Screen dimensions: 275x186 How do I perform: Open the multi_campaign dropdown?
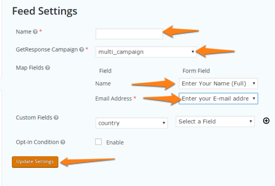click(x=146, y=52)
